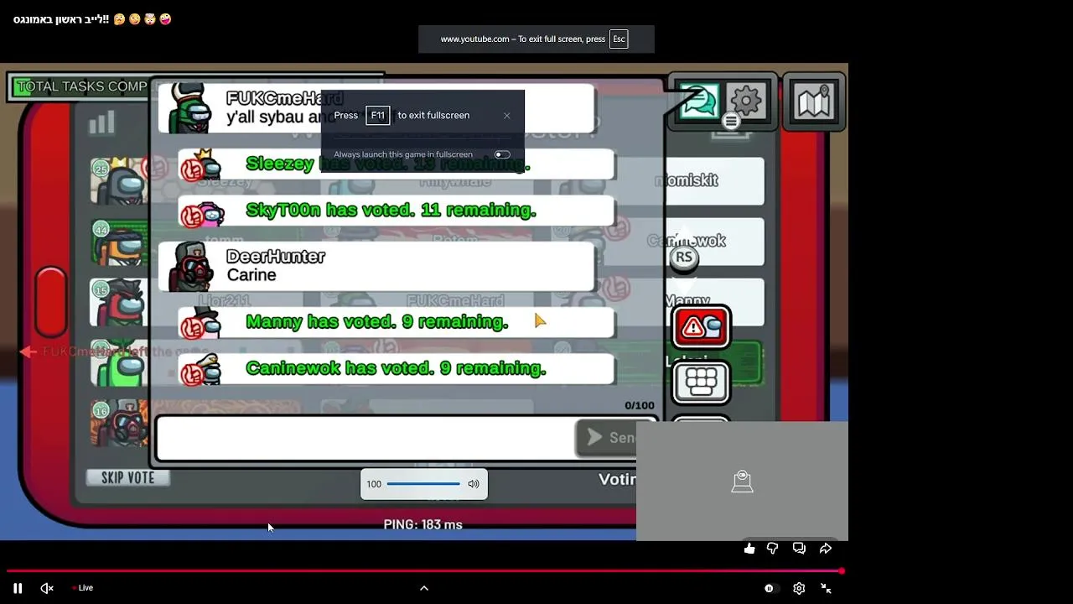Mute via speaker icon beside volume slider
This screenshot has width=1073, height=604.
(x=474, y=484)
